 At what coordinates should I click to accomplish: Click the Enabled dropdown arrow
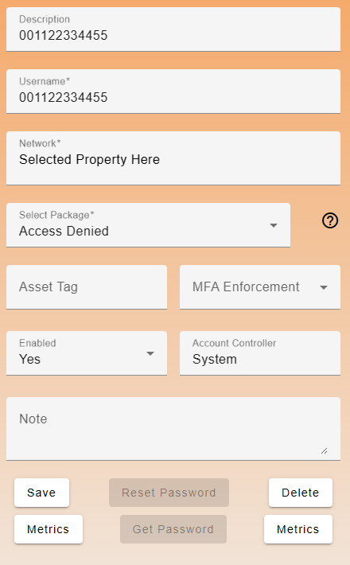pos(150,353)
